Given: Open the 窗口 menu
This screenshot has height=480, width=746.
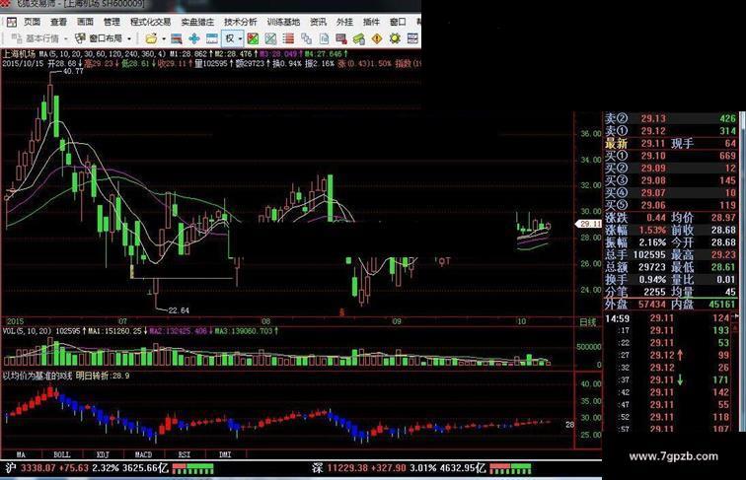Looking at the screenshot, I should (x=398, y=22).
